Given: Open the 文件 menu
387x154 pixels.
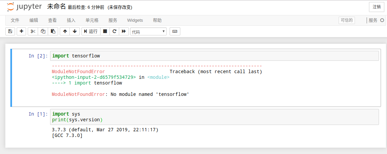Looking at the screenshot, I should 15,20.
